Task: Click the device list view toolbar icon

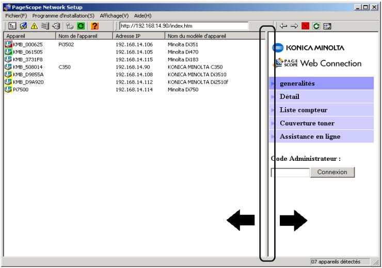Action: 12,26
